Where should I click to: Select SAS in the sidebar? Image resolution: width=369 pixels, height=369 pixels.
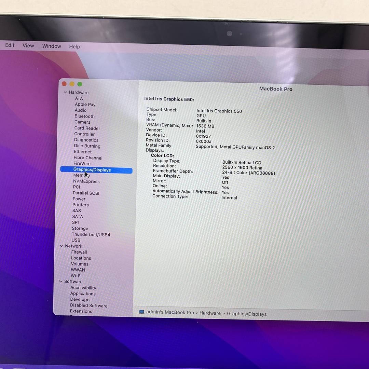click(77, 210)
